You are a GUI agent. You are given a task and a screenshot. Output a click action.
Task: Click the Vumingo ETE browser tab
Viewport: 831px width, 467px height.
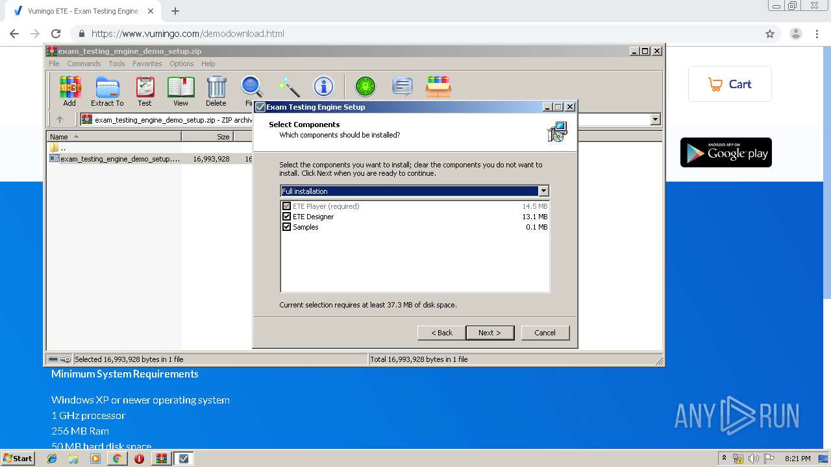click(x=82, y=11)
